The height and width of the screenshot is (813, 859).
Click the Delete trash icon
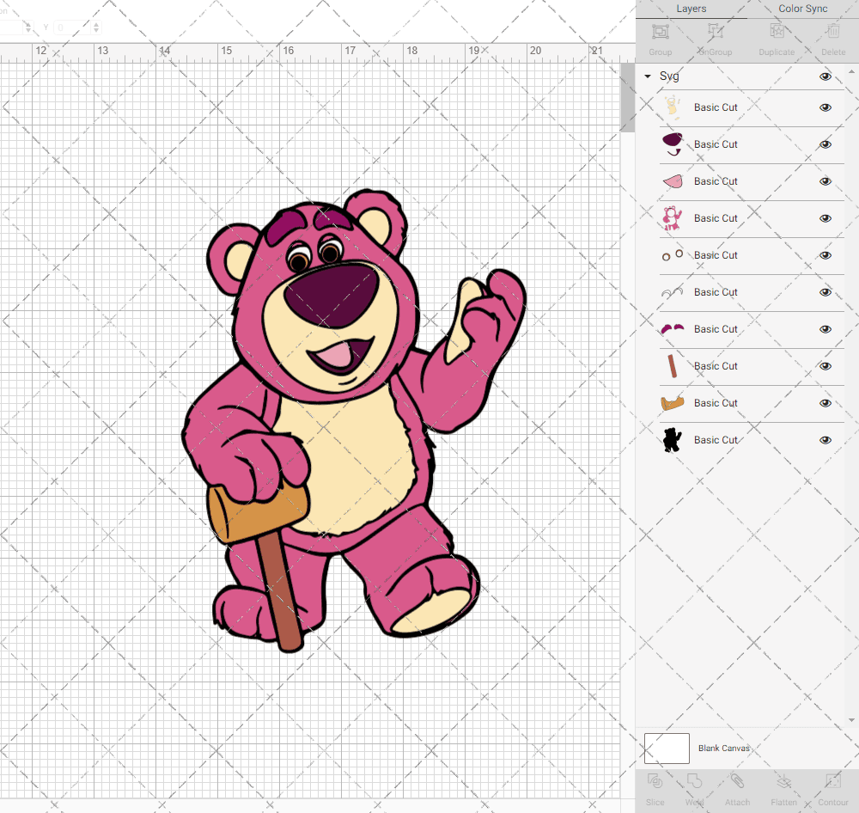tap(833, 31)
